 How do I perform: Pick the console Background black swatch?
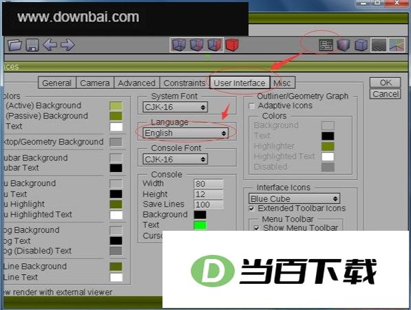(200, 214)
